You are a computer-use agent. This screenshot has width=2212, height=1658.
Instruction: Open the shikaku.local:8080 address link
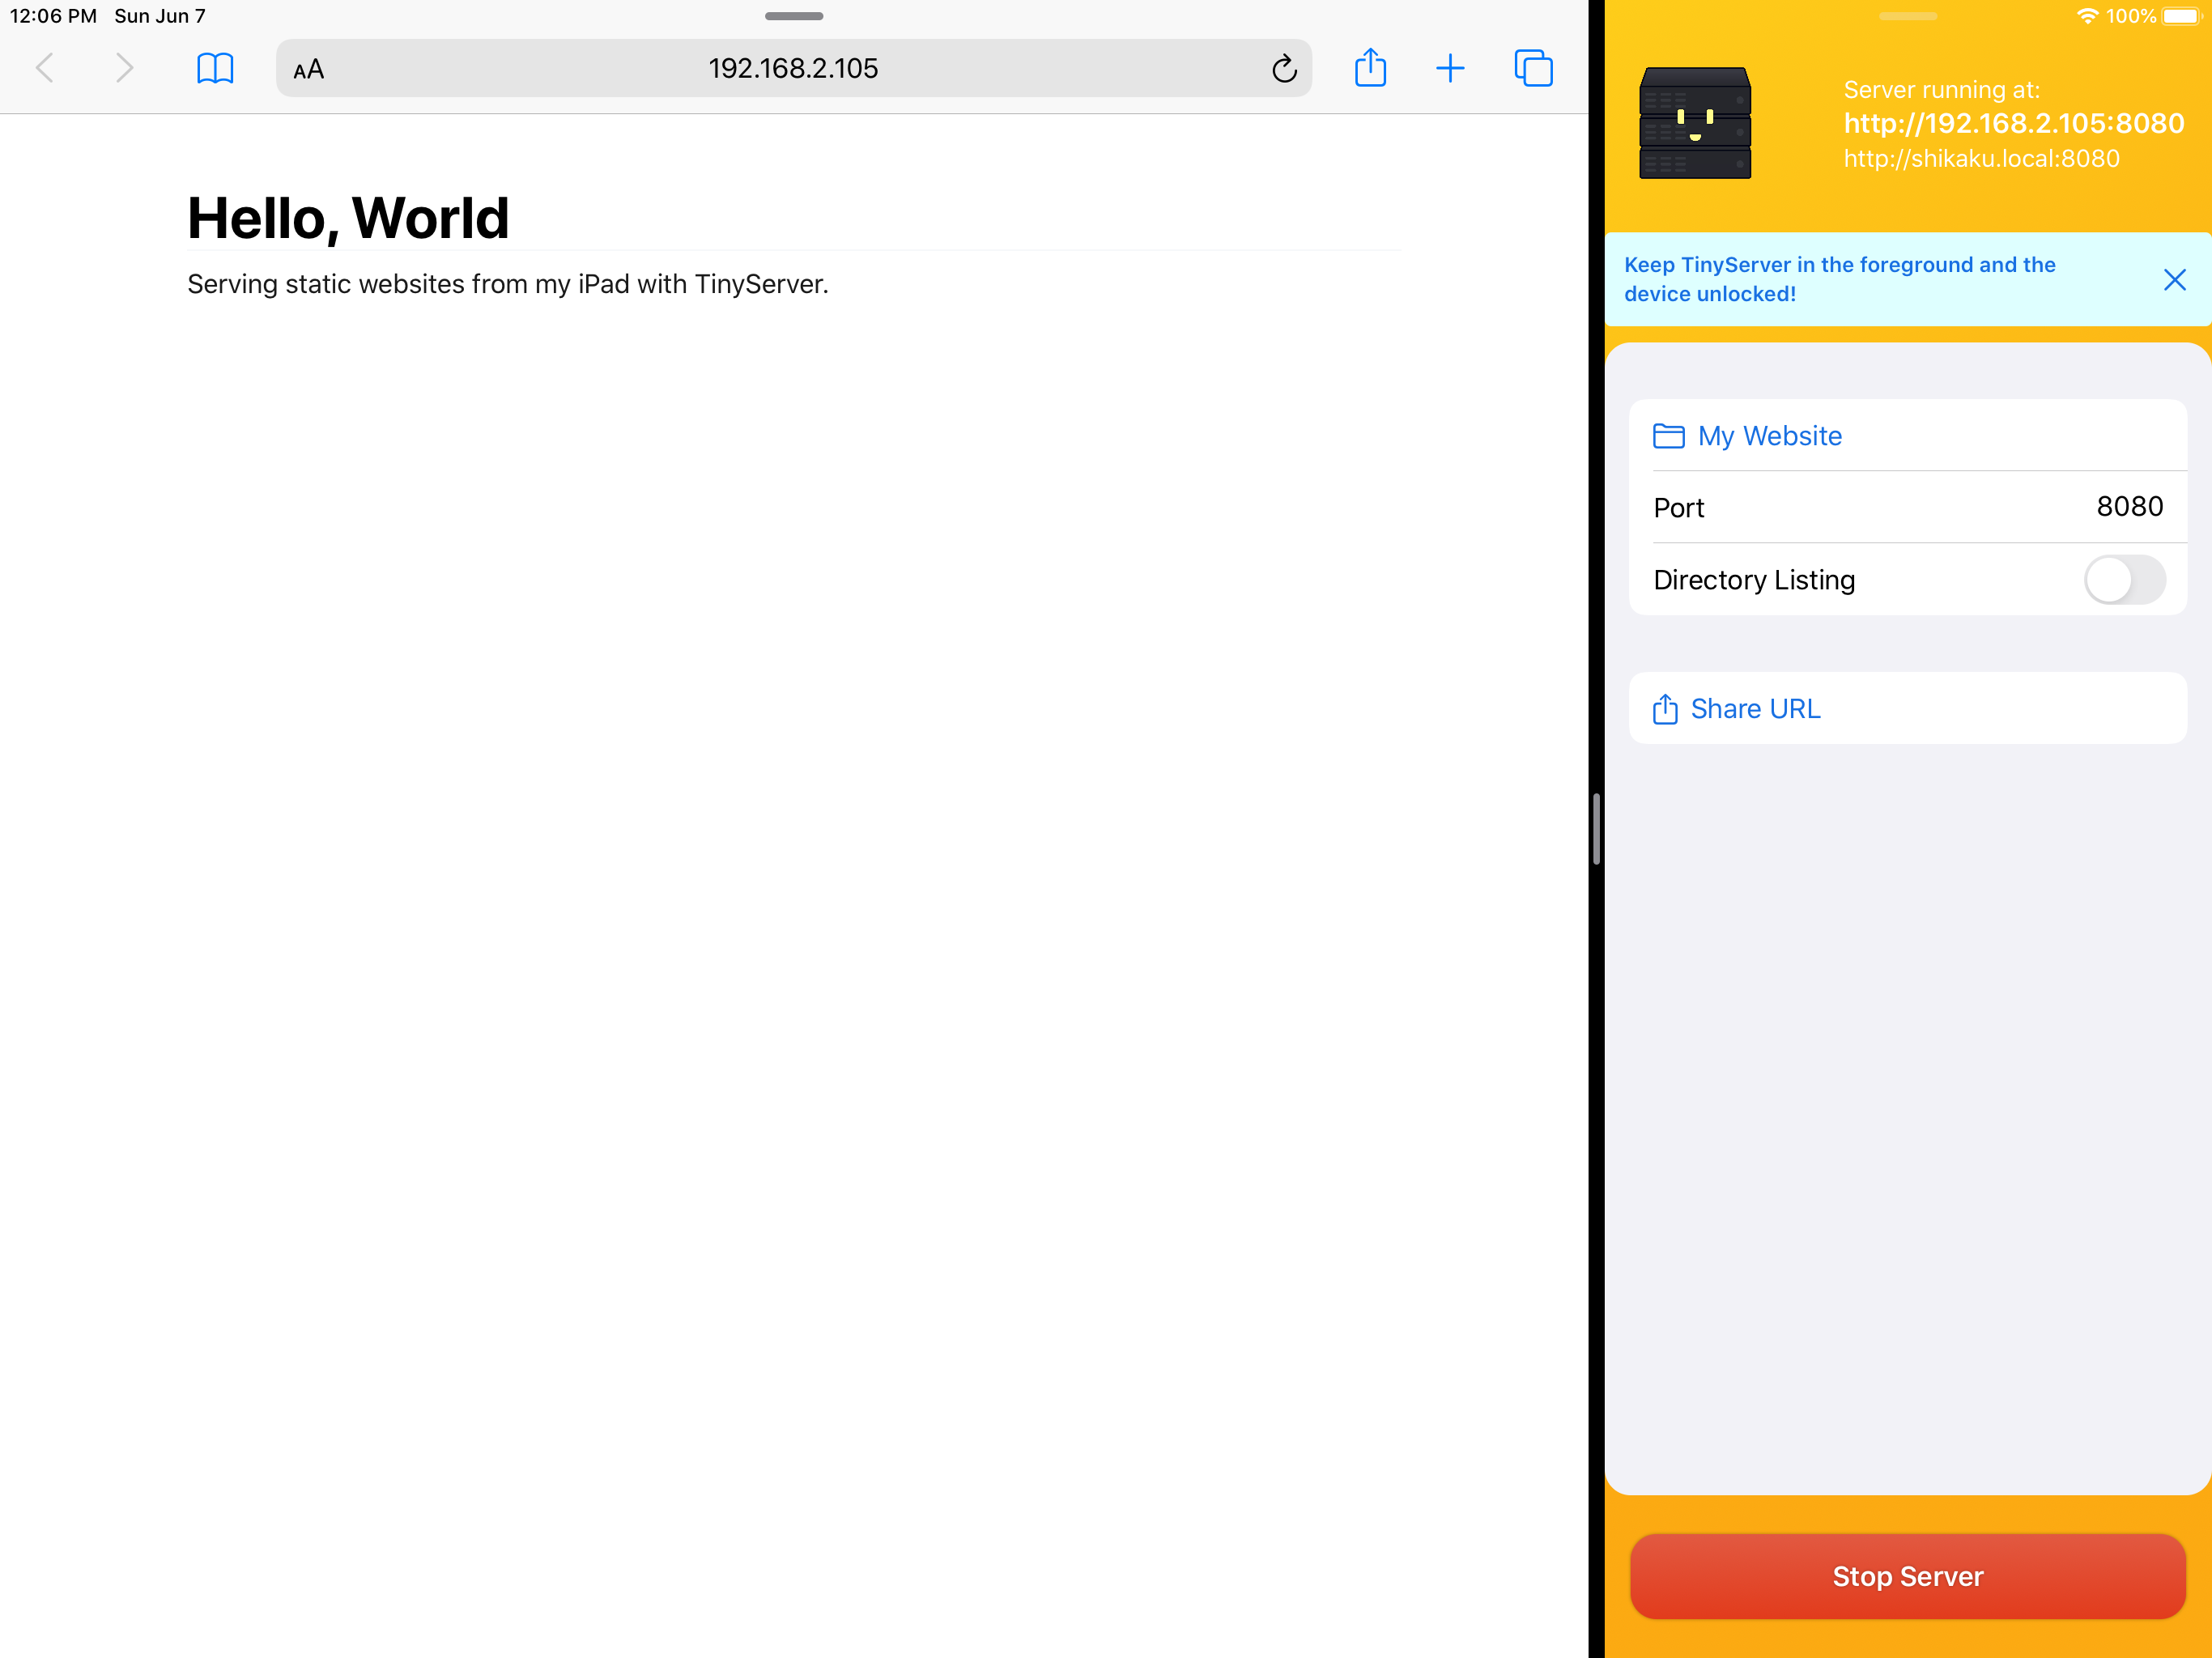pyautogui.click(x=1981, y=159)
